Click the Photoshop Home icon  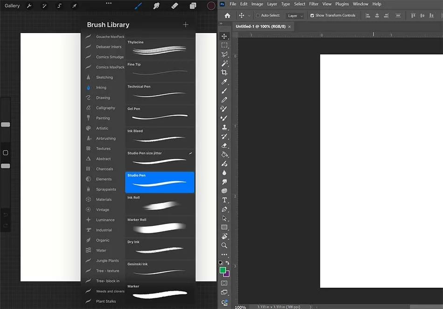point(227,15)
